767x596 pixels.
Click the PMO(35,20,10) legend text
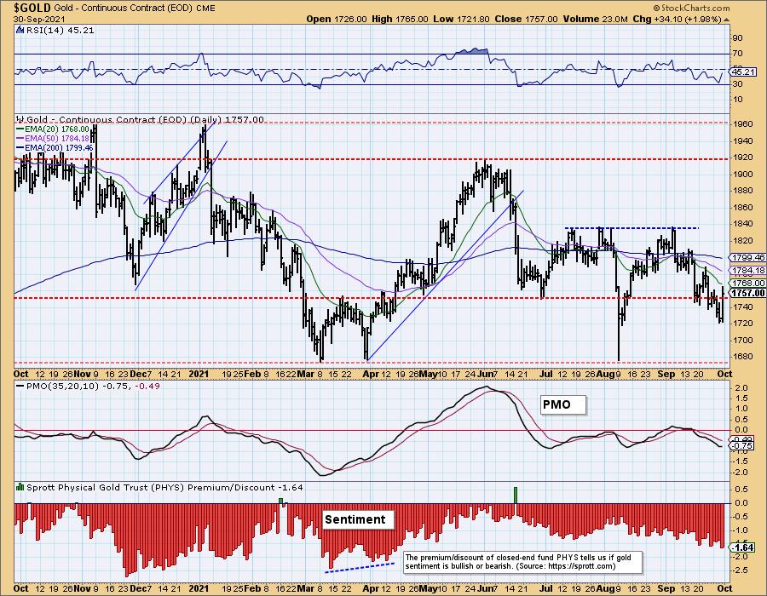tap(88, 386)
